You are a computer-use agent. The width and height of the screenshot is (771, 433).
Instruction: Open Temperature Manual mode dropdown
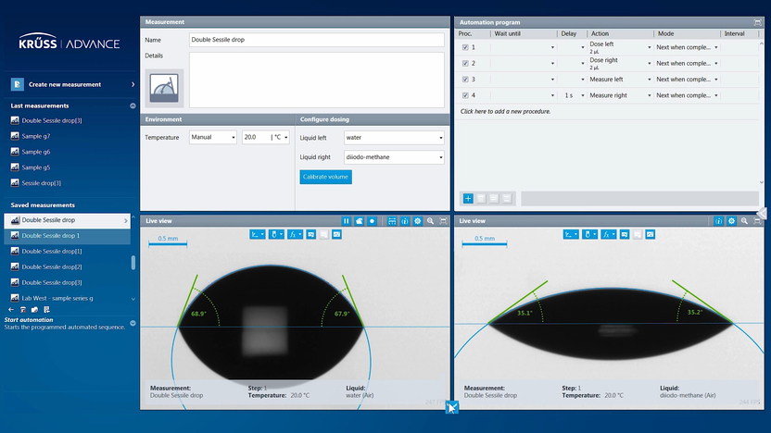(213, 137)
